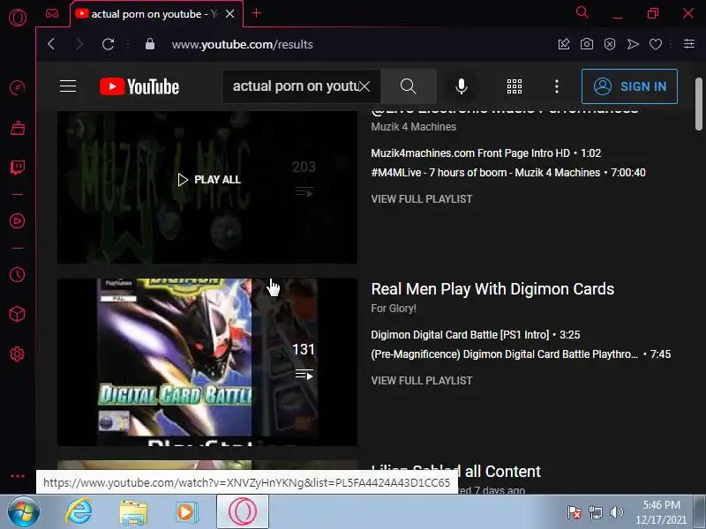Screen dimensions: 706x529
Task: Open 'Real Men Play With Digimon Cards' title
Action: [x=492, y=289]
